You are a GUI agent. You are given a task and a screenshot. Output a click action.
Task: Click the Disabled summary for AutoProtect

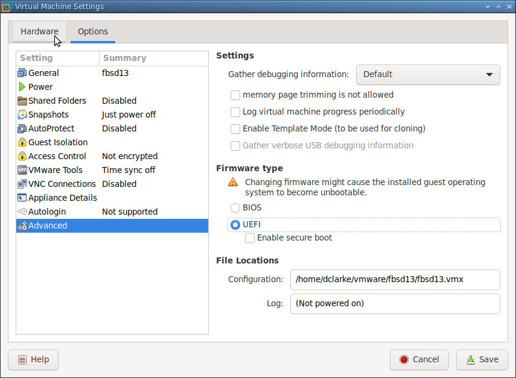coord(119,128)
